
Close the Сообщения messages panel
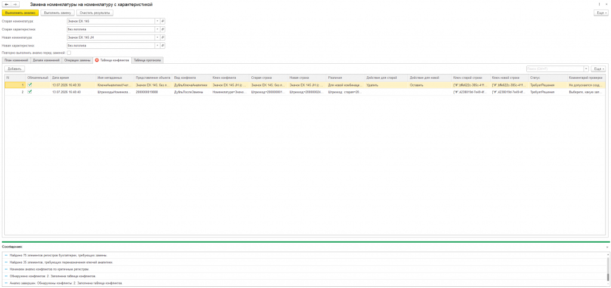(607, 247)
